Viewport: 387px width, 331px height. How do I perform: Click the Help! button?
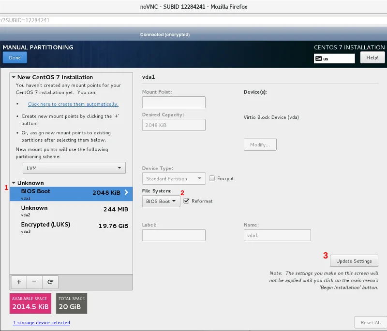pos(372,58)
